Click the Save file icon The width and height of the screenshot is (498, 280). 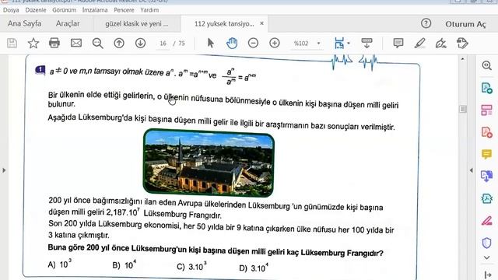point(12,44)
